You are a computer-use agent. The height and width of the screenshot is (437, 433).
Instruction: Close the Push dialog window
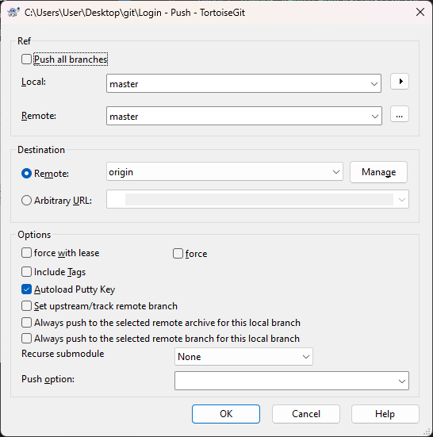(420, 12)
